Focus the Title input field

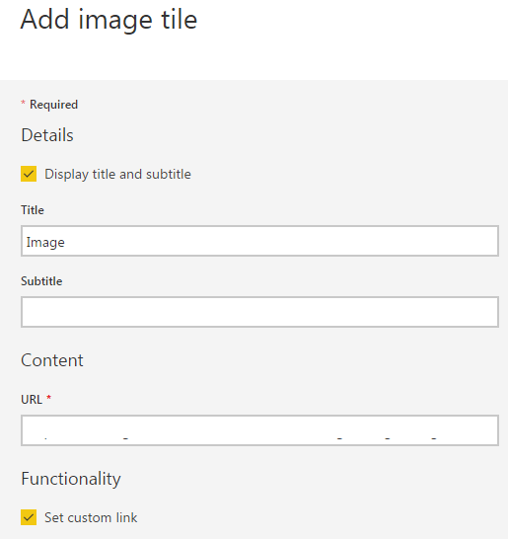click(259, 241)
